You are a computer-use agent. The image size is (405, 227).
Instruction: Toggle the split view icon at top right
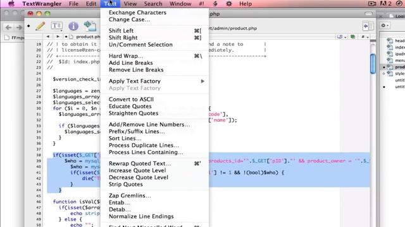tap(368, 26)
